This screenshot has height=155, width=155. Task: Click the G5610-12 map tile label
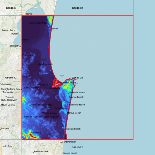tap(11, 78)
